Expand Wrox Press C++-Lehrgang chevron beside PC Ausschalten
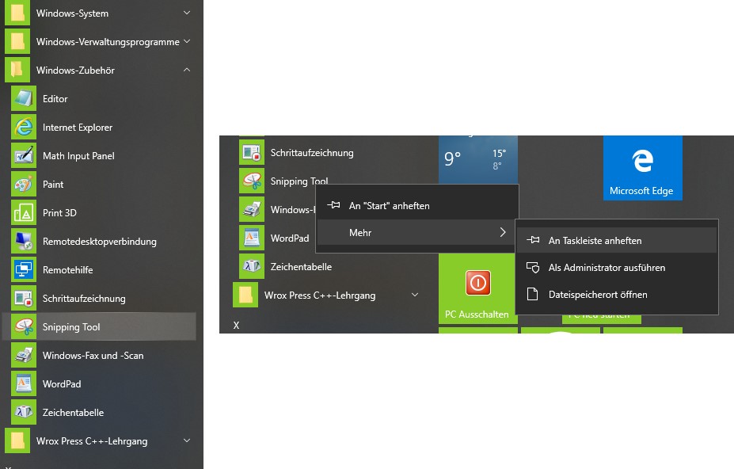 [415, 296]
